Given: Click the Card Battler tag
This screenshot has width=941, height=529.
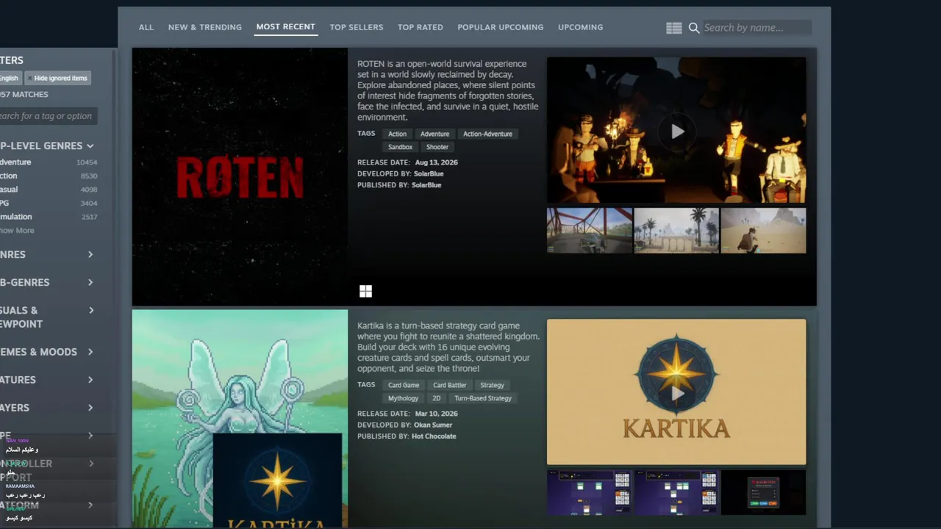Looking at the screenshot, I should pyautogui.click(x=449, y=385).
